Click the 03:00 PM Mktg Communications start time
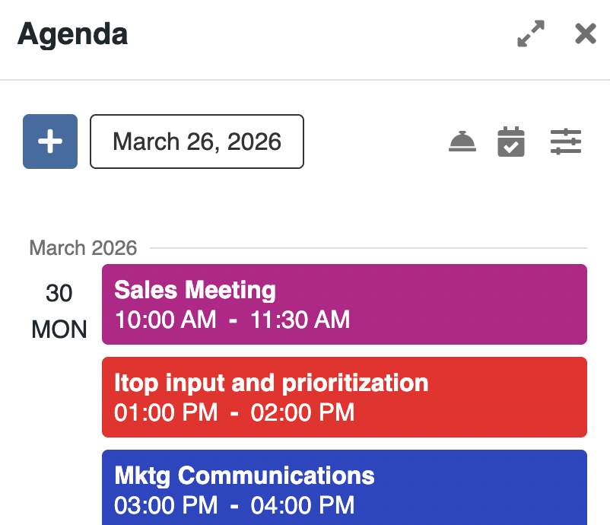The image size is (610, 525). click(166, 504)
